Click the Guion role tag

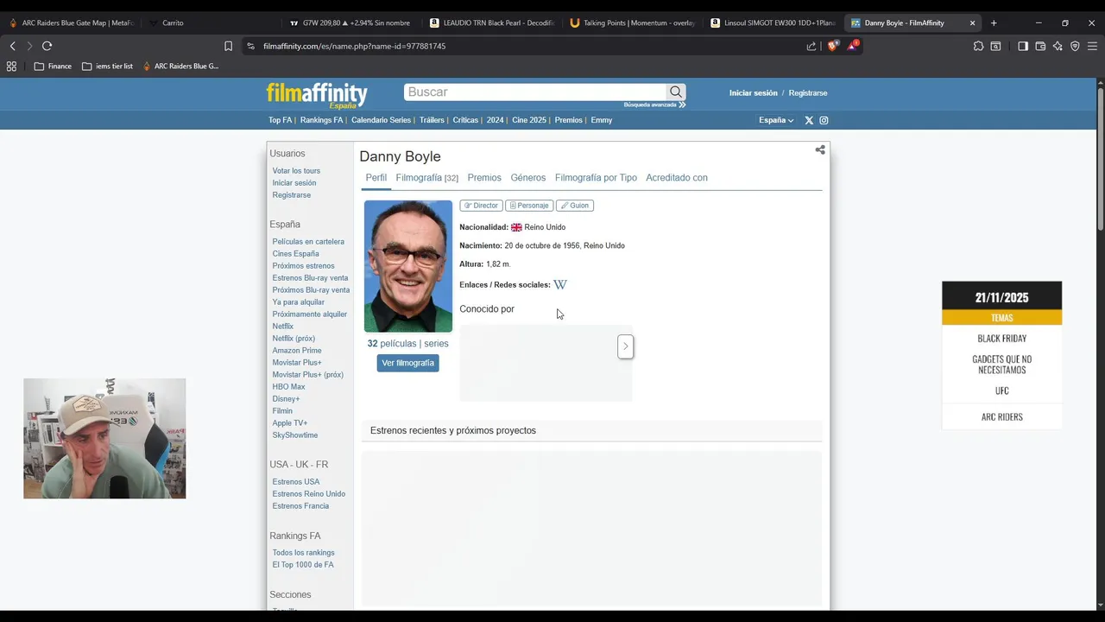(575, 206)
